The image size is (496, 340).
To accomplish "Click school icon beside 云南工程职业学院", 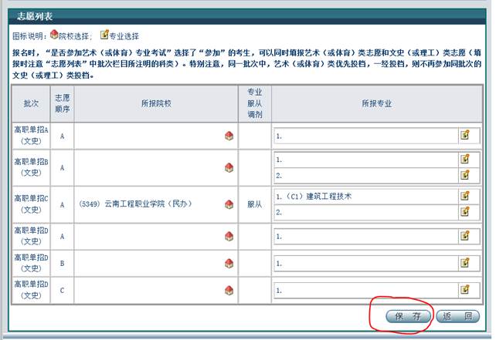I will tap(229, 204).
